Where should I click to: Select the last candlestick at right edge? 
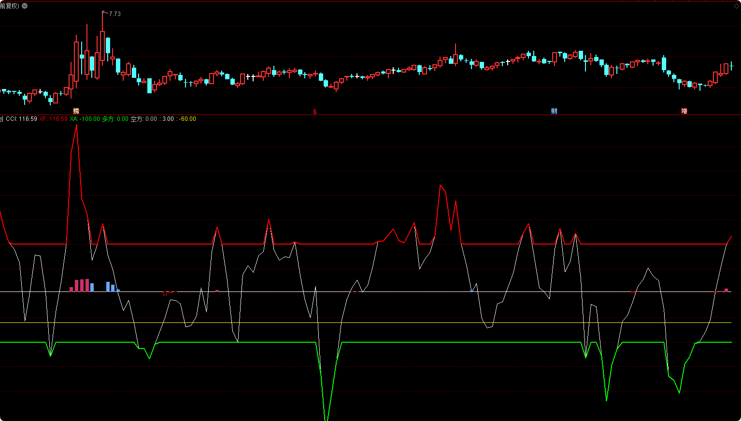click(731, 66)
